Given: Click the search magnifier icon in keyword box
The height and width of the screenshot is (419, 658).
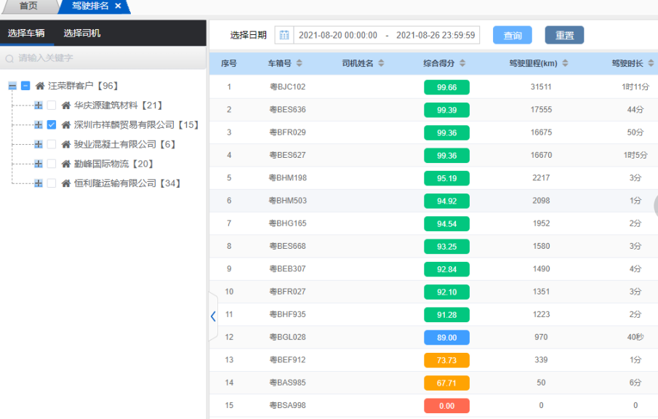Looking at the screenshot, I should pyautogui.click(x=9, y=58).
